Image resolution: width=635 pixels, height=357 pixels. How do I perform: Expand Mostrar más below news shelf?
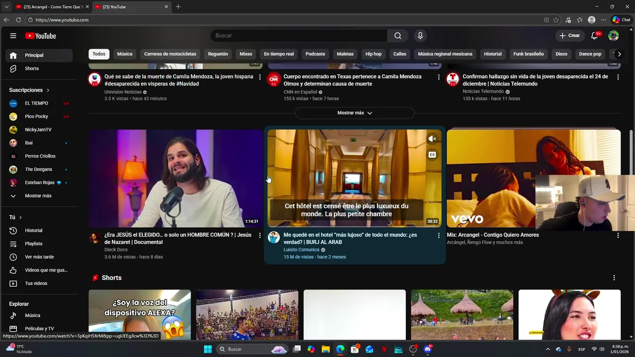pyautogui.click(x=355, y=113)
